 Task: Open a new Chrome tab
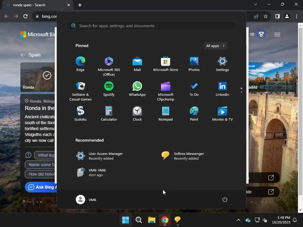80,5
